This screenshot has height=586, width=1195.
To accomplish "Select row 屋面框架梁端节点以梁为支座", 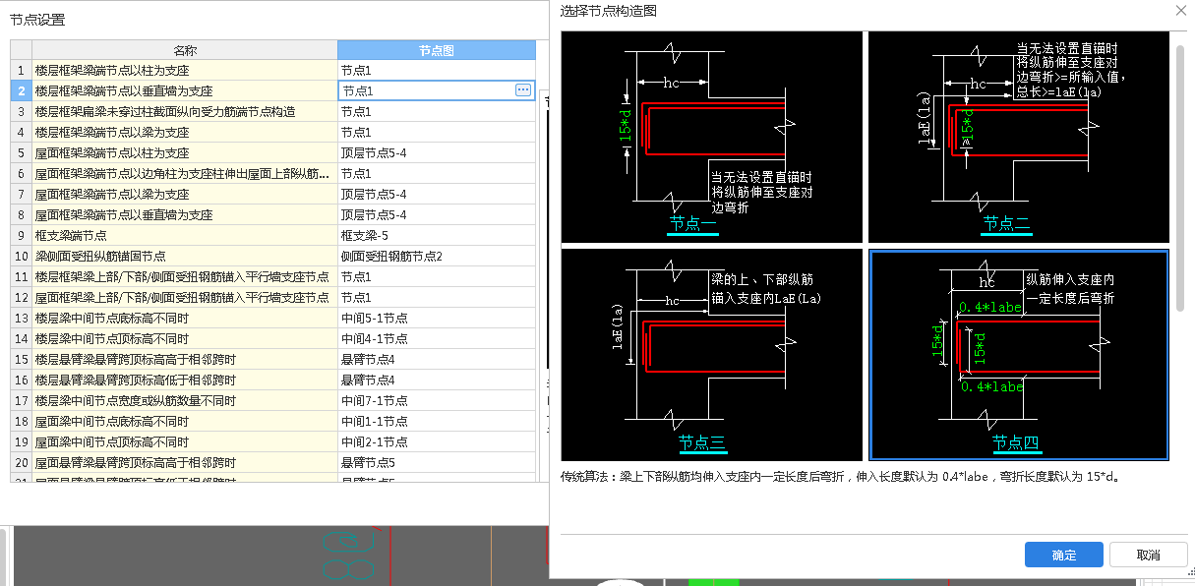I will coord(185,195).
